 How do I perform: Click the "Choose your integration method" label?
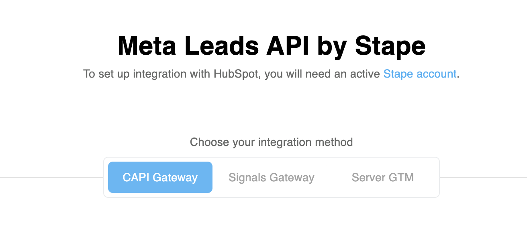[x=272, y=142]
